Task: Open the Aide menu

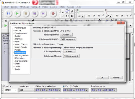Action: tap(79, 7)
